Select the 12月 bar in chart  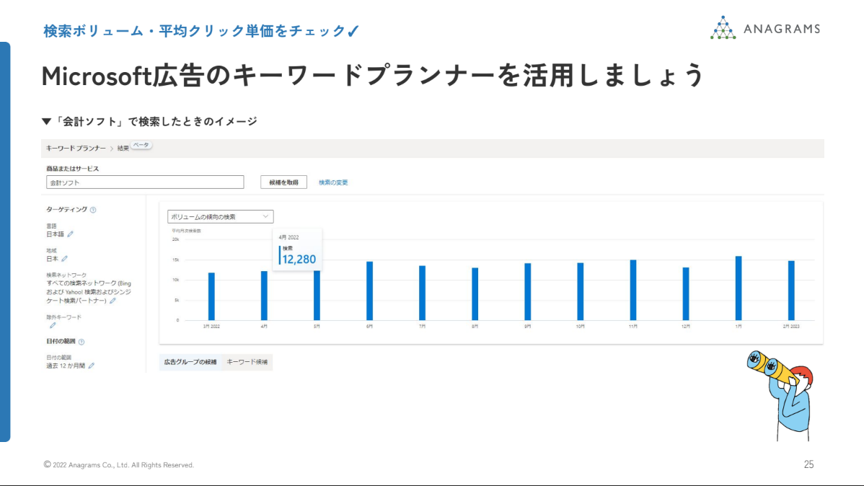pyautogui.click(x=686, y=294)
